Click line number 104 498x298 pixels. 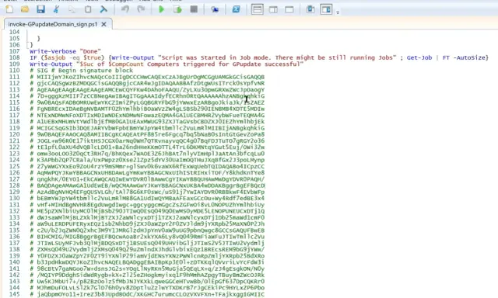(14, 32)
